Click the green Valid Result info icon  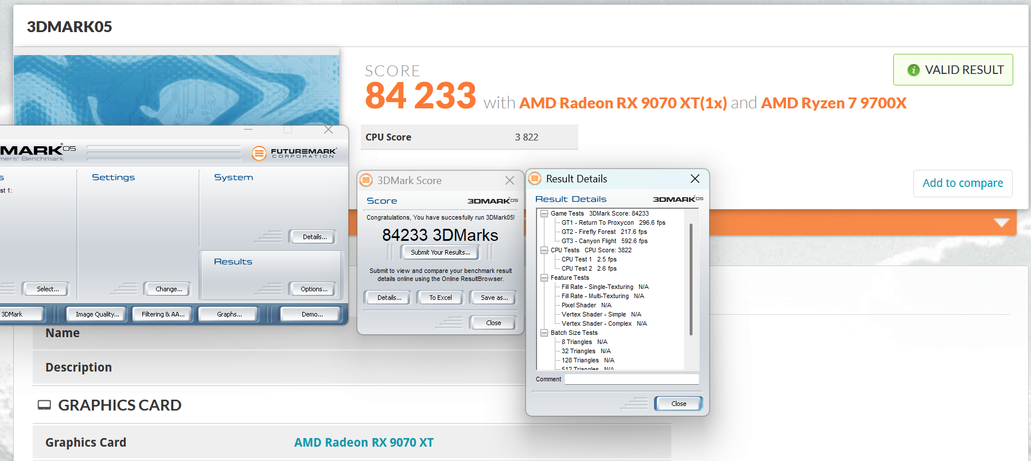tap(913, 70)
